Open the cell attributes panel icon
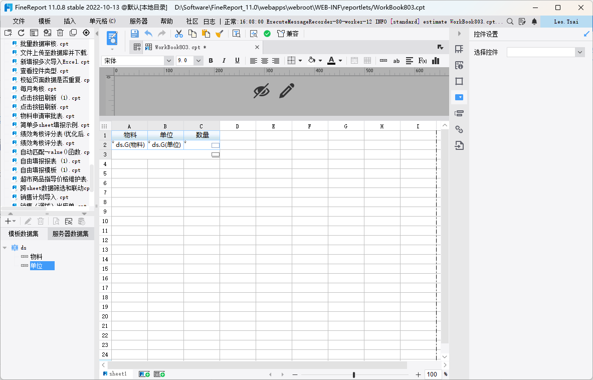The width and height of the screenshot is (593, 380). [459, 65]
